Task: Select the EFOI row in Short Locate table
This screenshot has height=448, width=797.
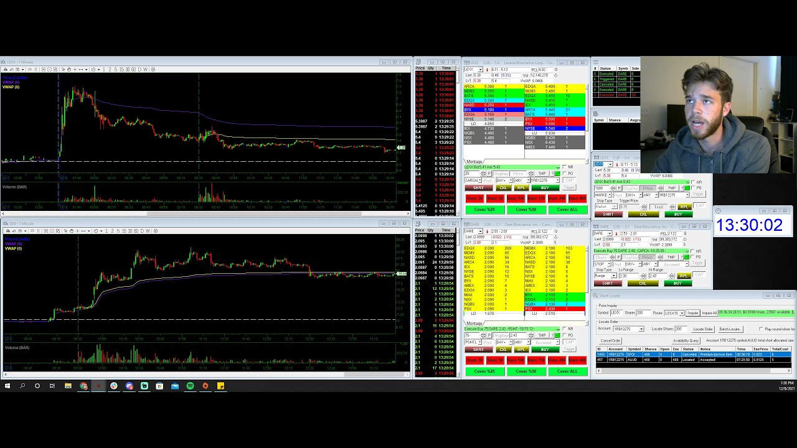Action: click(694, 354)
